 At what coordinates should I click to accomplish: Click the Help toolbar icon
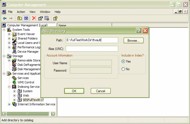click(55, 18)
